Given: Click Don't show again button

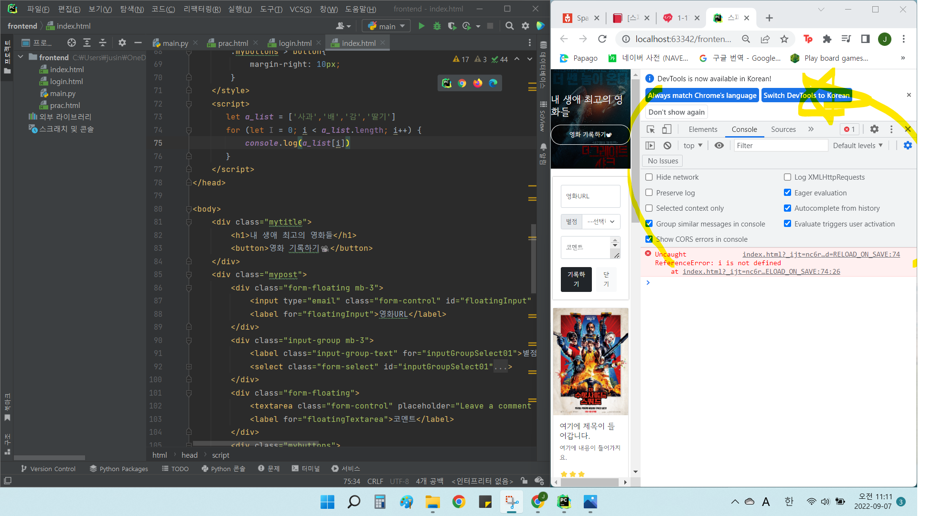Looking at the screenshot, I should (676, 112).
